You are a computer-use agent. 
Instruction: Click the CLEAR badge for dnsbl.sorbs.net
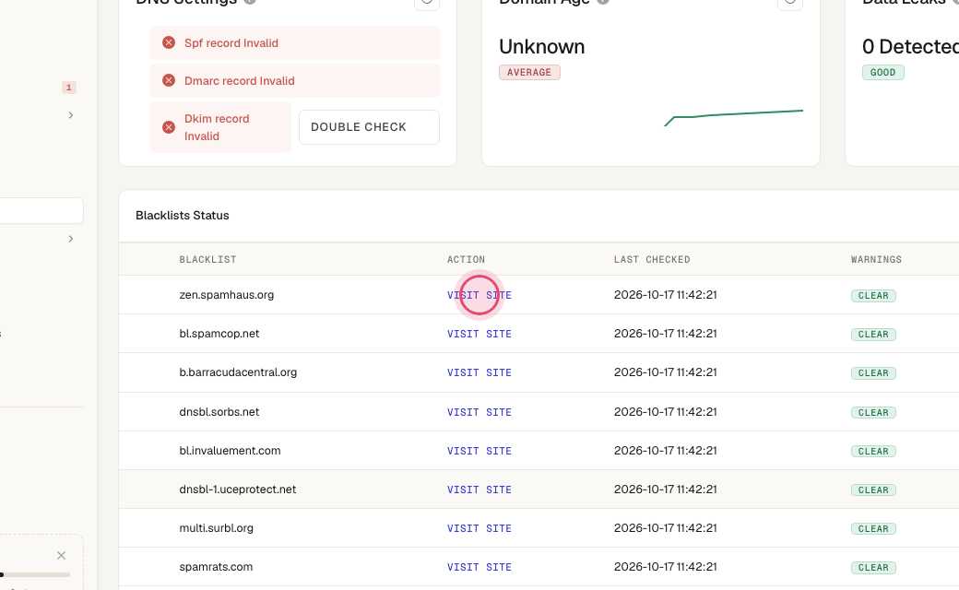pyautogui.click(x=873, y=413)
